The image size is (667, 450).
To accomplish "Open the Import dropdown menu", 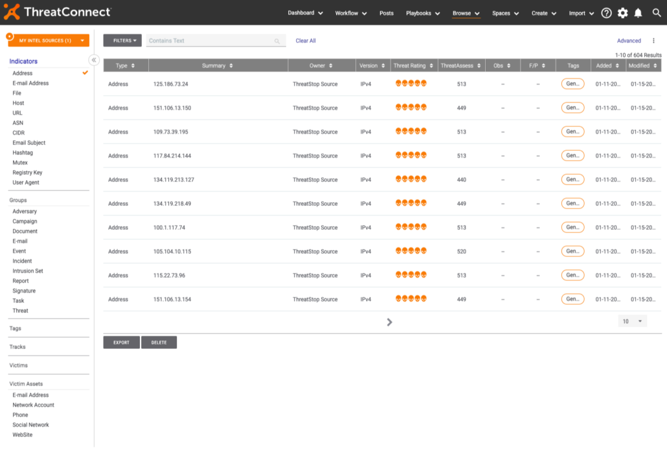I will (582, 13).
